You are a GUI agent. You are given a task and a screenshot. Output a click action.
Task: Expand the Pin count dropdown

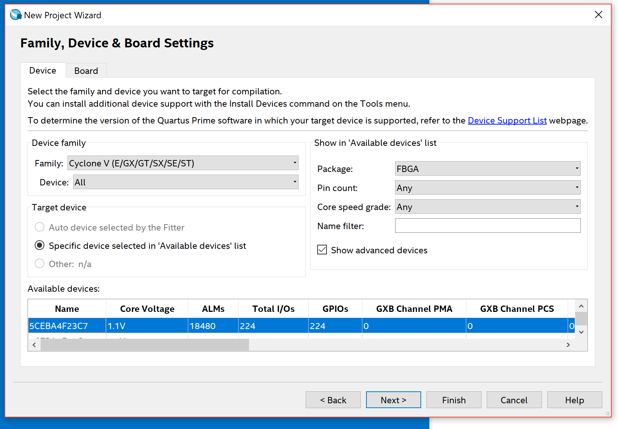(488, 188)
